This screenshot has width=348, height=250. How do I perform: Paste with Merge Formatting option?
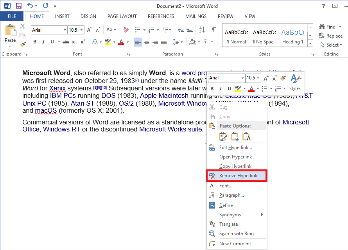tap(234, 136)
